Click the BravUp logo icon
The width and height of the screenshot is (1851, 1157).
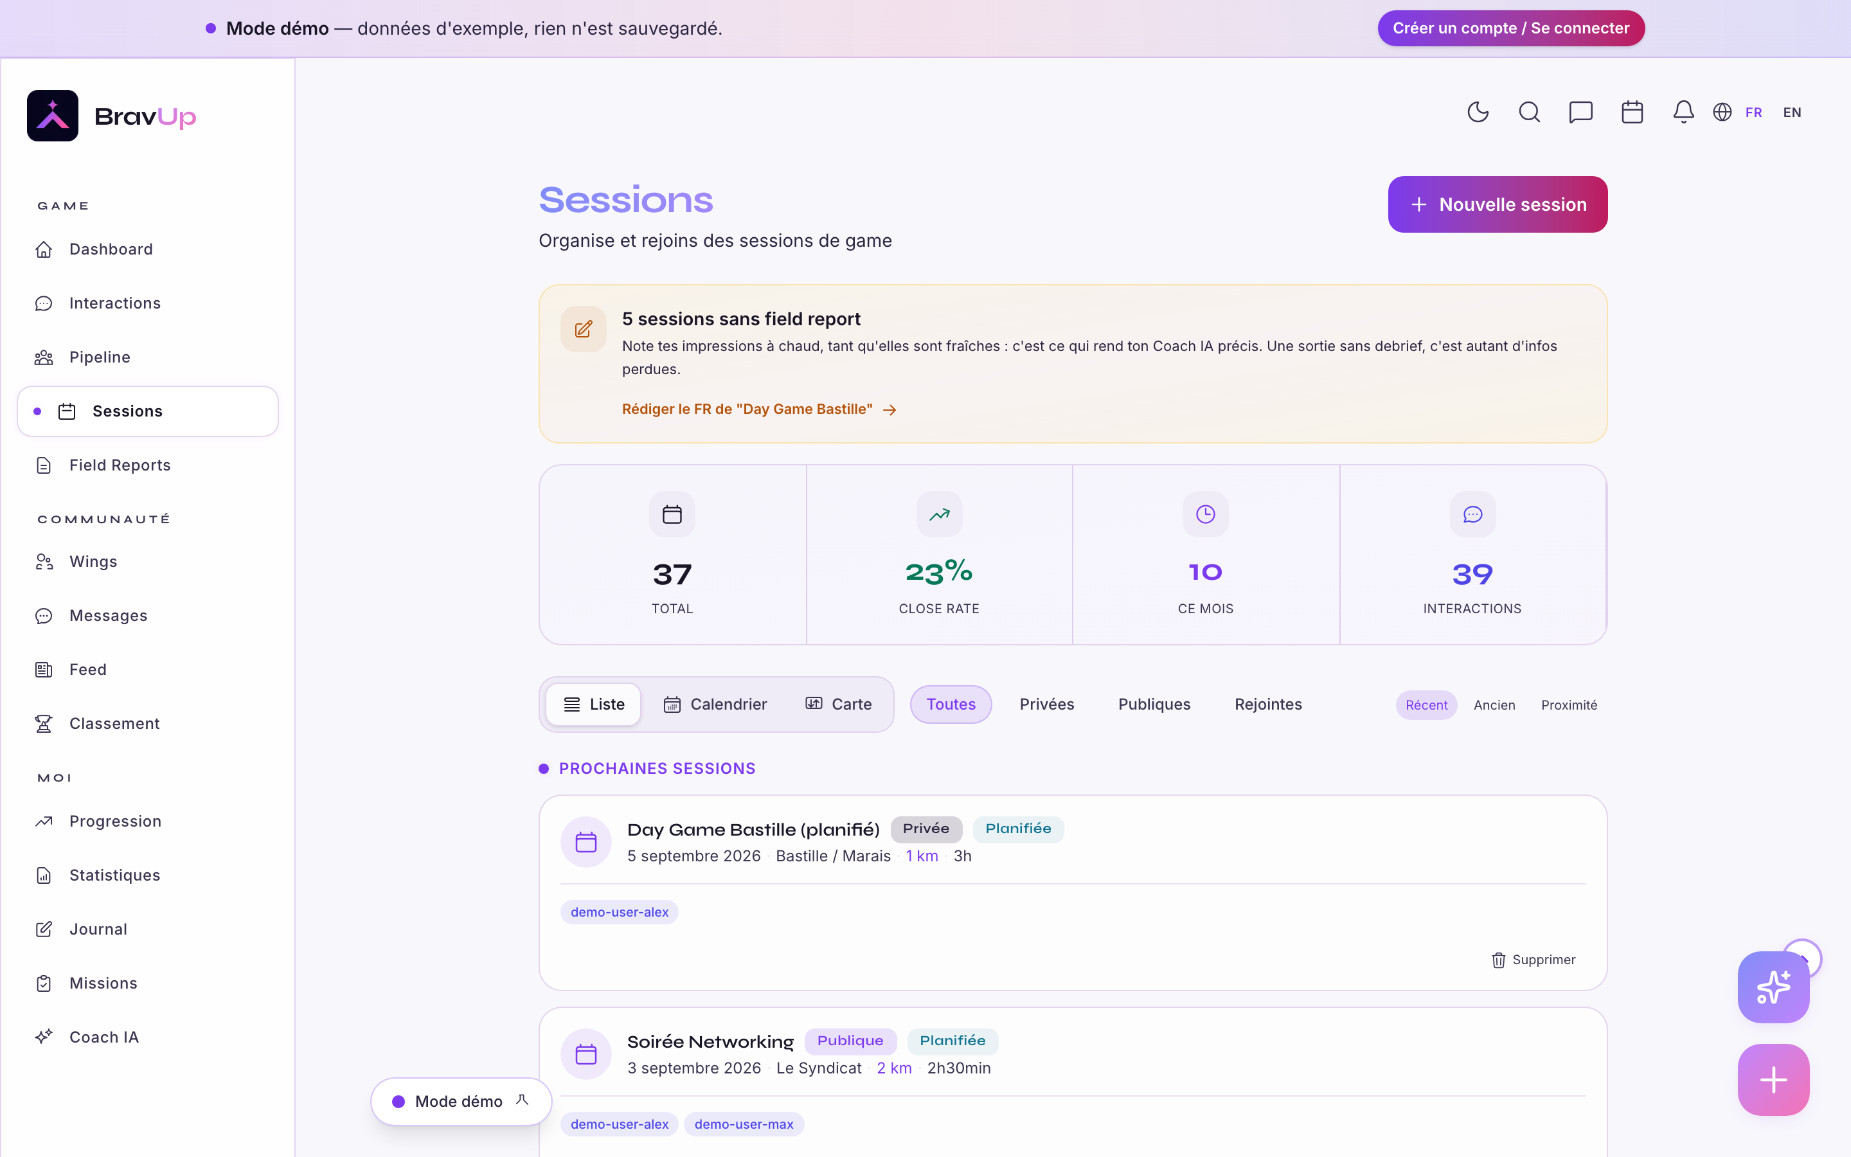click(x=53, y=116)
